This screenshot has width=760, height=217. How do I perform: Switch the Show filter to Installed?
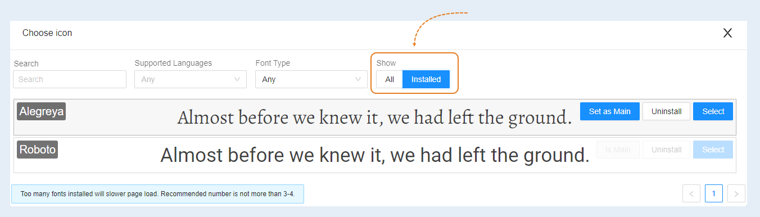tap(426, 79)
